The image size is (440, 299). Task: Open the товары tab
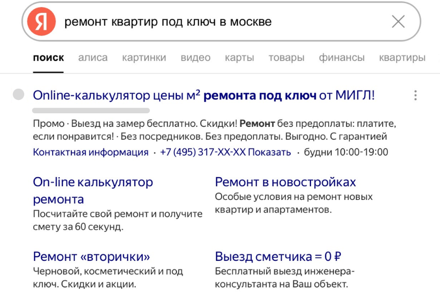[x=286, y=58]
